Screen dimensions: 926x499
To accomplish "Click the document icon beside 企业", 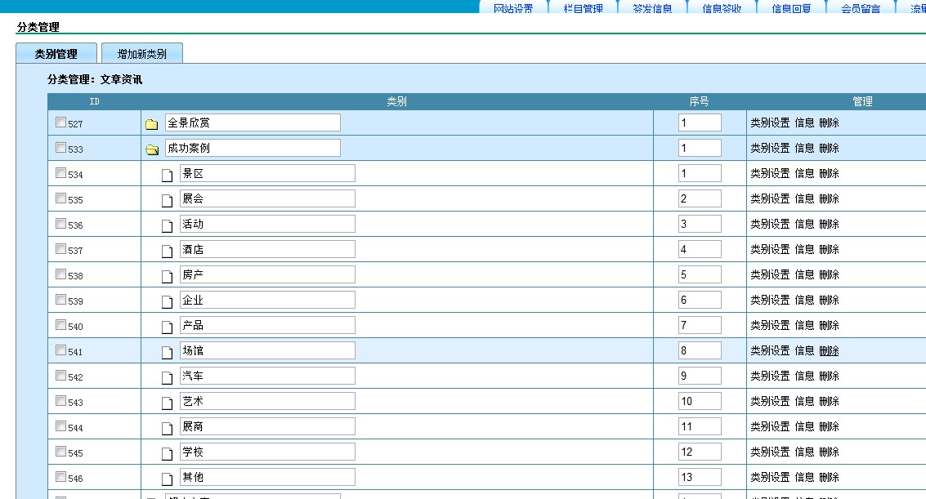I will point(167,301).
